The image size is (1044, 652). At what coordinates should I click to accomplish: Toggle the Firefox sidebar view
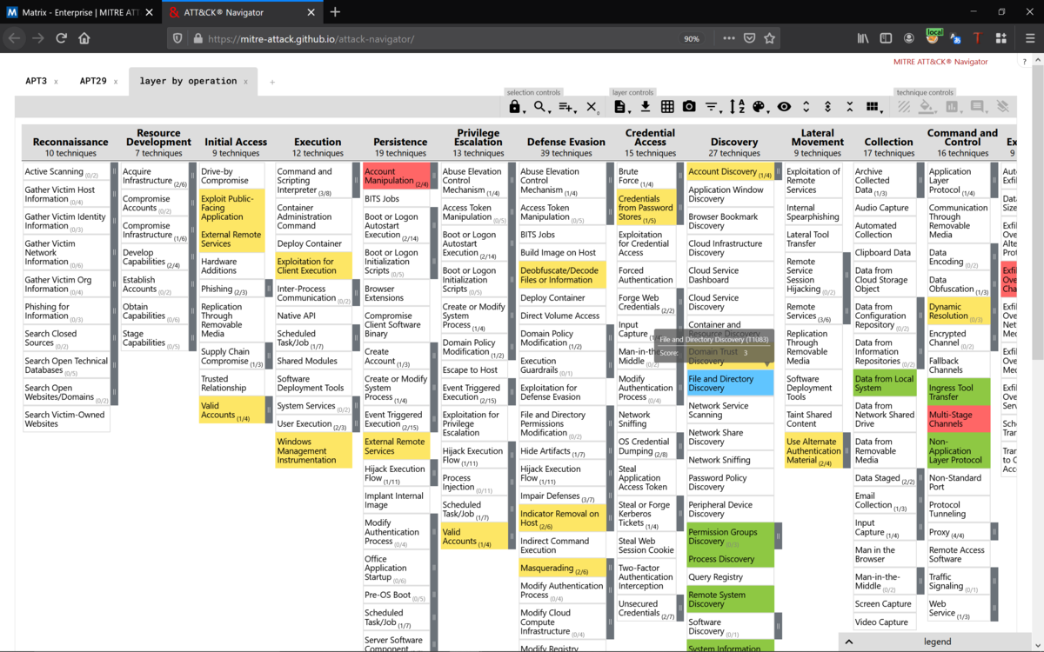pyautogui.click(x=886, y=38)
